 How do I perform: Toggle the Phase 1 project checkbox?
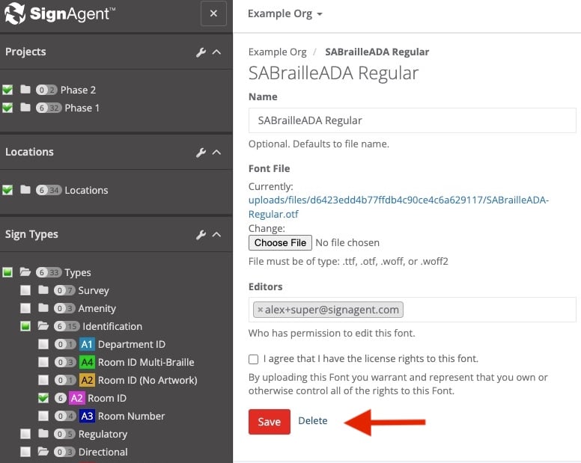(x=7, y=108)
